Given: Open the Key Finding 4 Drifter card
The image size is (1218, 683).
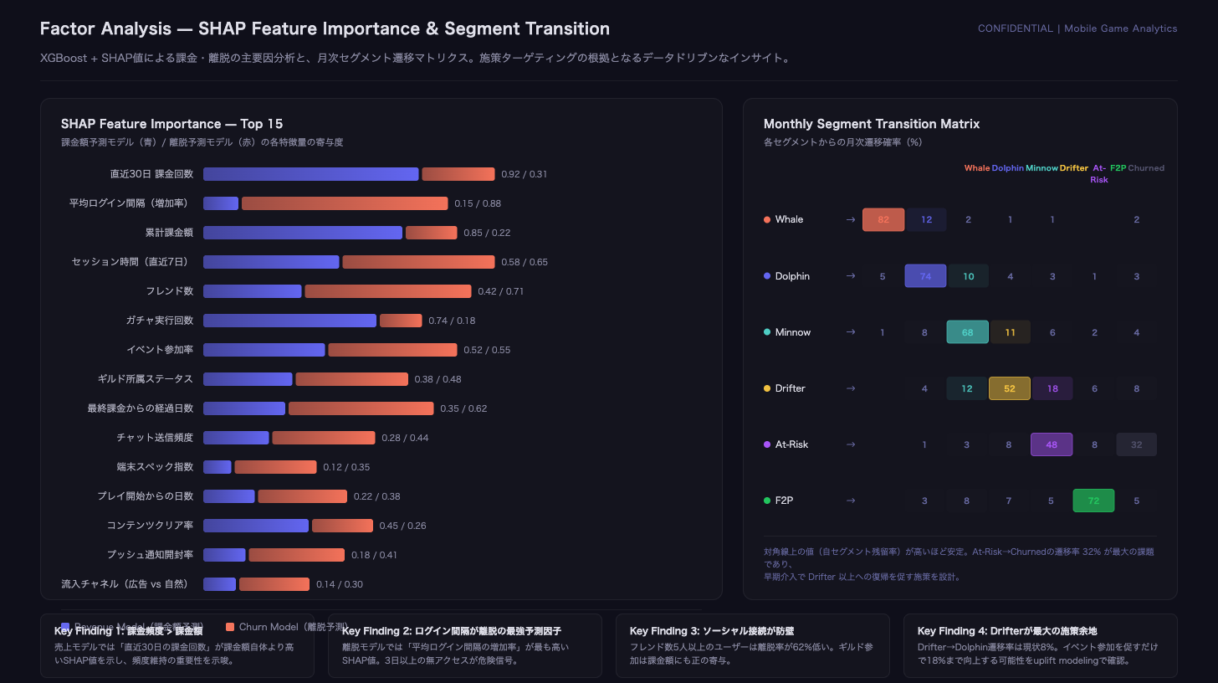Looking at the screenshot, I should coord(1040,645).
